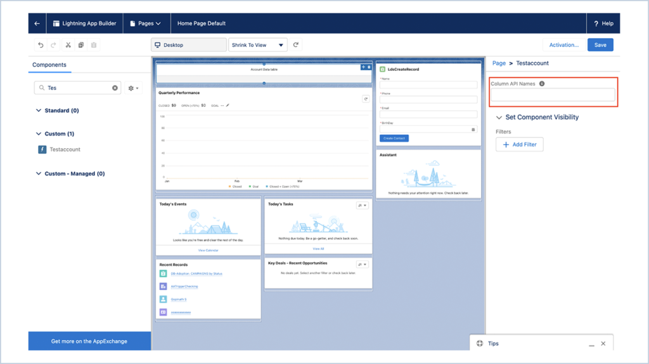Image resolution: width=649 pixels, height=364 pixels.
Task: Select the Components tab
Action: (49, 65)
